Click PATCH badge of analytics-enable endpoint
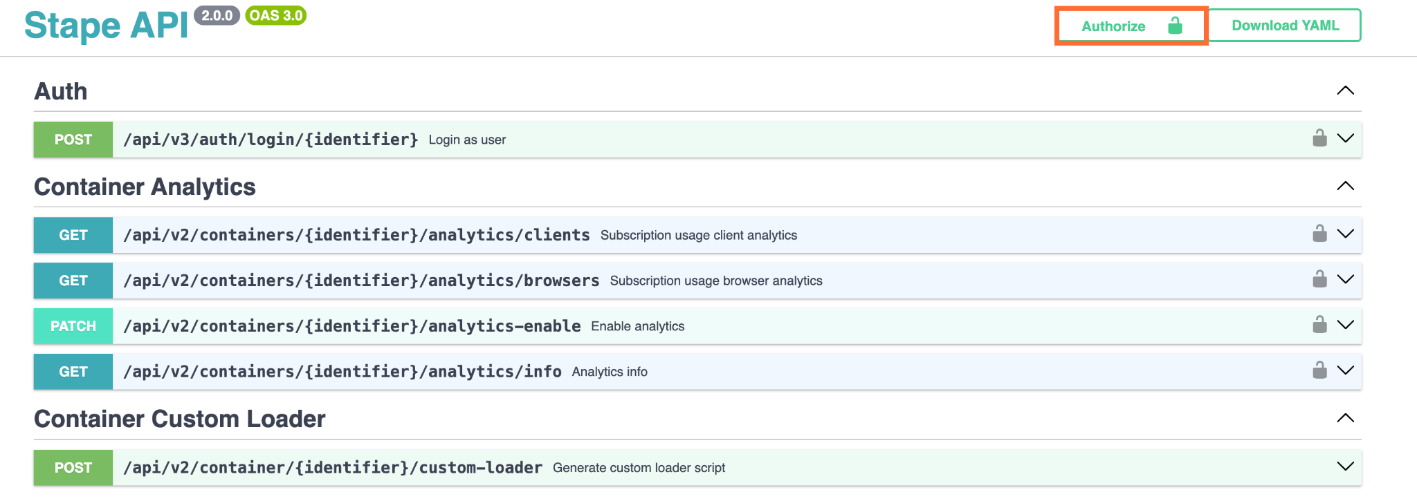Viewport: 1417px width, 501px height. point(73,326)
